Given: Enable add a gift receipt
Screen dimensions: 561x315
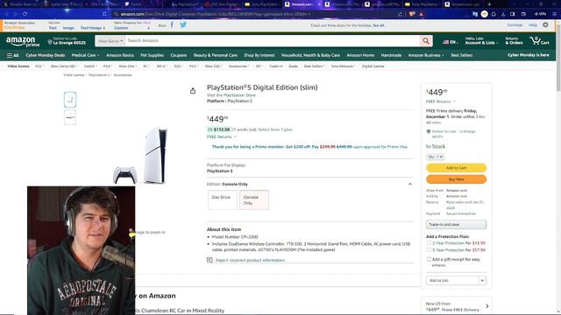Looking at the screenshot, I should [x=429, y=259].
